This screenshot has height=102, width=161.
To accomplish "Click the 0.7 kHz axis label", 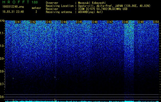I will coord(2,84).
